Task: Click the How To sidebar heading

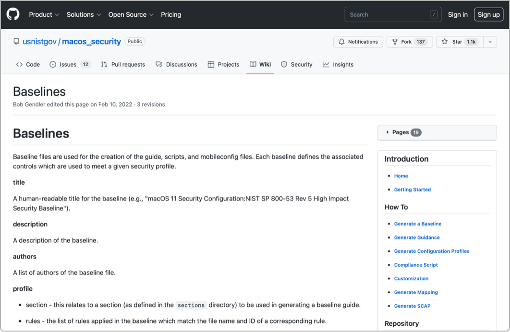Action: 396,207
